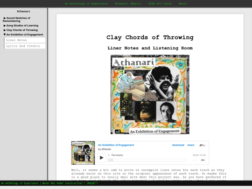Click the Clay Chords of Throwing heading
Viewport: 252px width, 189px height.
point(150,37)
